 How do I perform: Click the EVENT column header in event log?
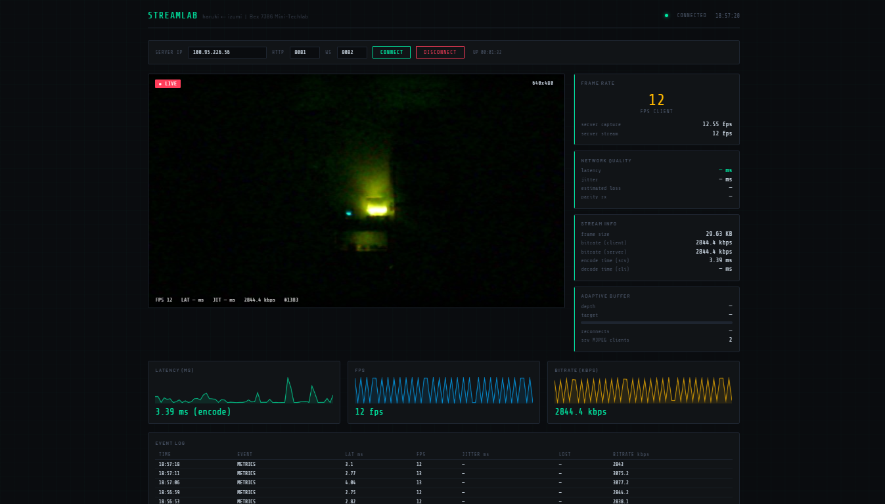point(244,455)
